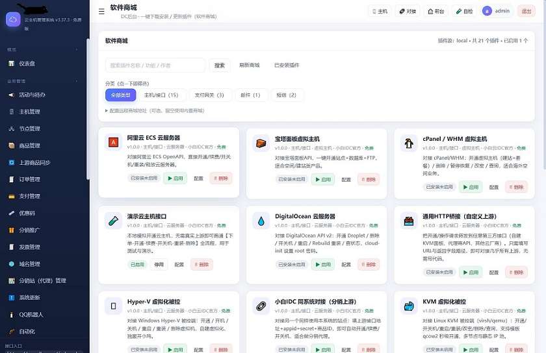The height and width of the screenshot is (353, 546).
Task: Click the 支付管理 card icon
Action: [12, 196]
